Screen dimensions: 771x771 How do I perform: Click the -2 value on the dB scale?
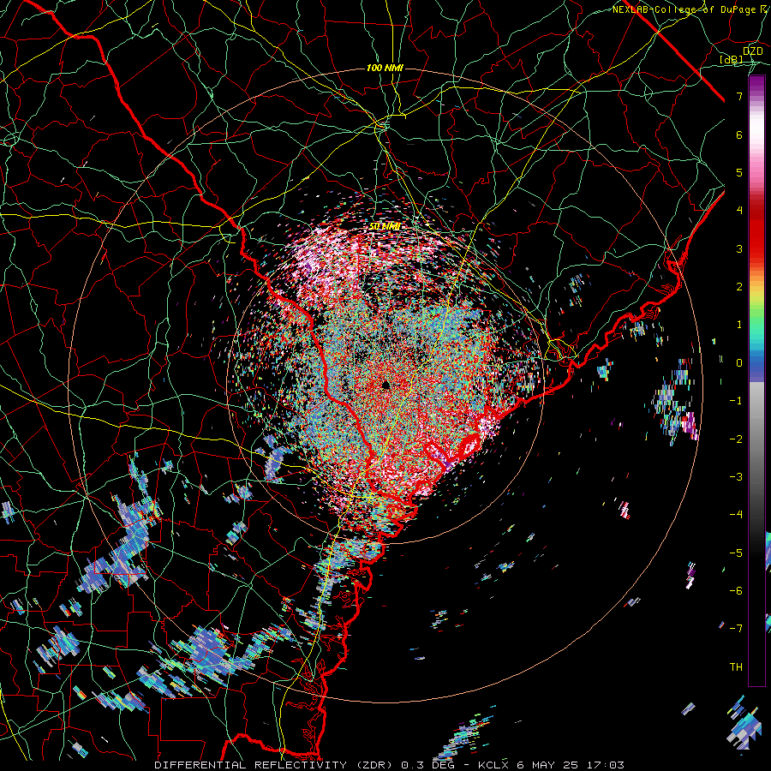736,439
